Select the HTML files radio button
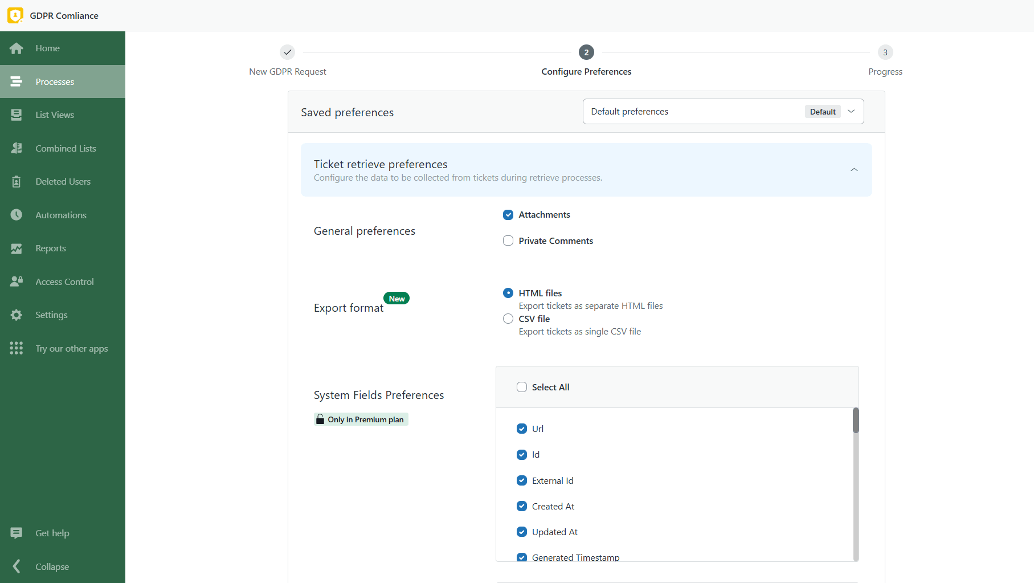This screenshot has height=583, width=1034. tap(508, 293)
